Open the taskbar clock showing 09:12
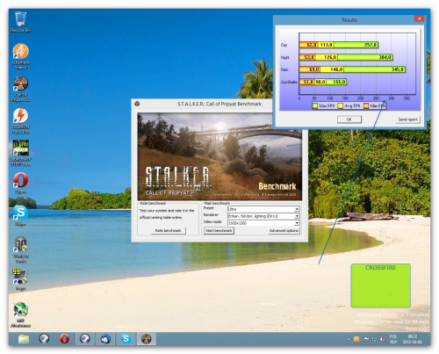 coord(412,339)
